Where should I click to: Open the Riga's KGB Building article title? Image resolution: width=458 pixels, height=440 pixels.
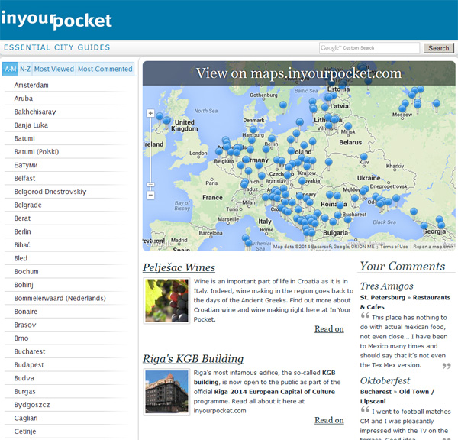pyautogui.click(x=193, y=359)
